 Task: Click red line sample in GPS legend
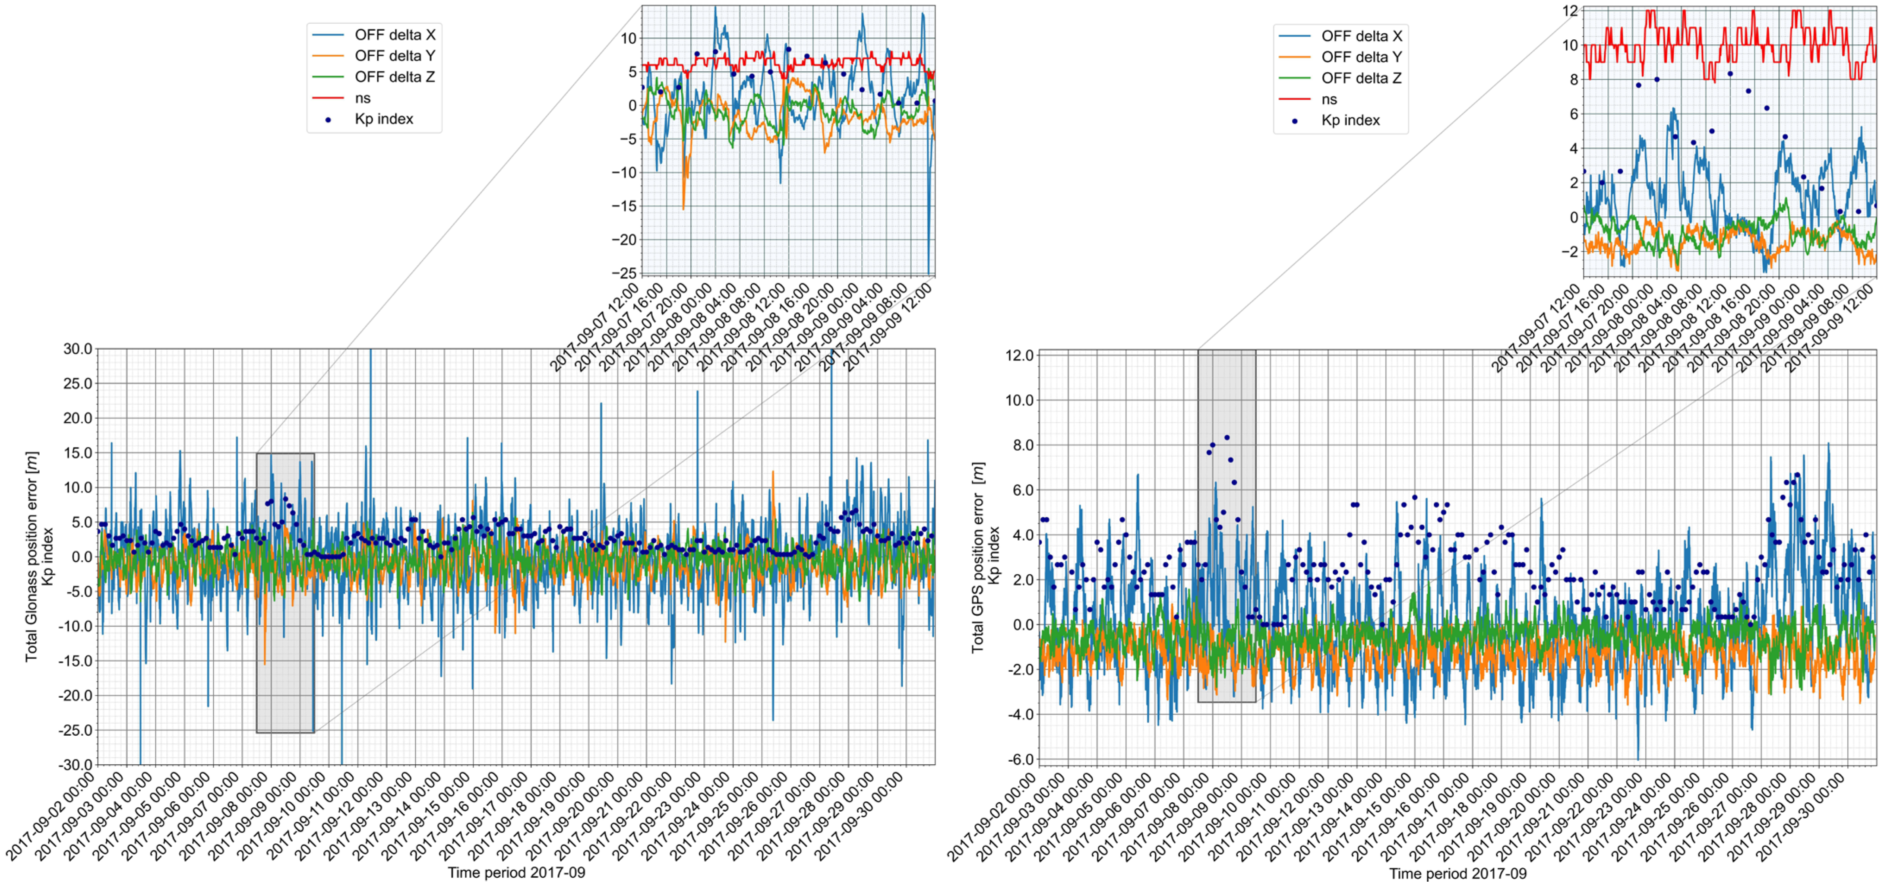click(1295, 99)
